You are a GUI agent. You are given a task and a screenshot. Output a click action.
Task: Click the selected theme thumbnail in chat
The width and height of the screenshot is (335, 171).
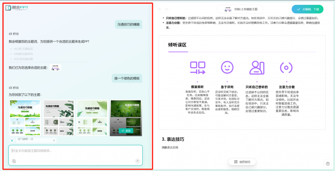tap(55, 68)
